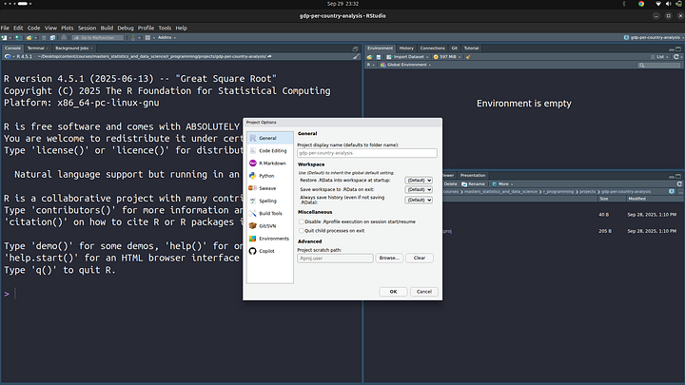Click the view current directory arrow after console path
The height and width of the screenshot is (385, 685).
tap(269, 56)
